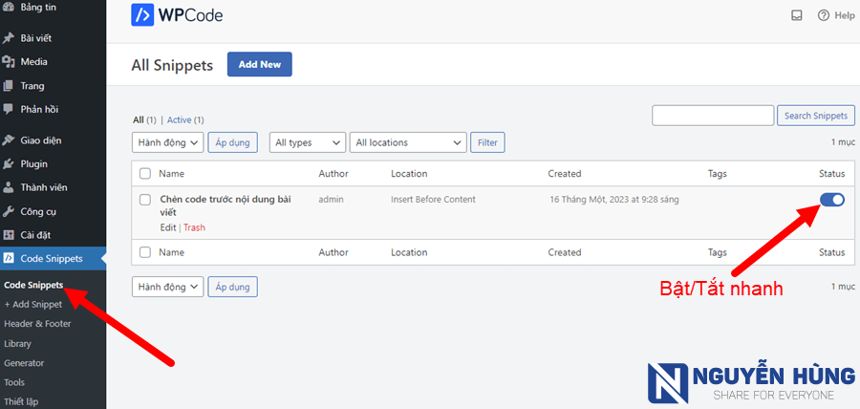
Task: Check the select-all box in table header
Action: [145, 174]
